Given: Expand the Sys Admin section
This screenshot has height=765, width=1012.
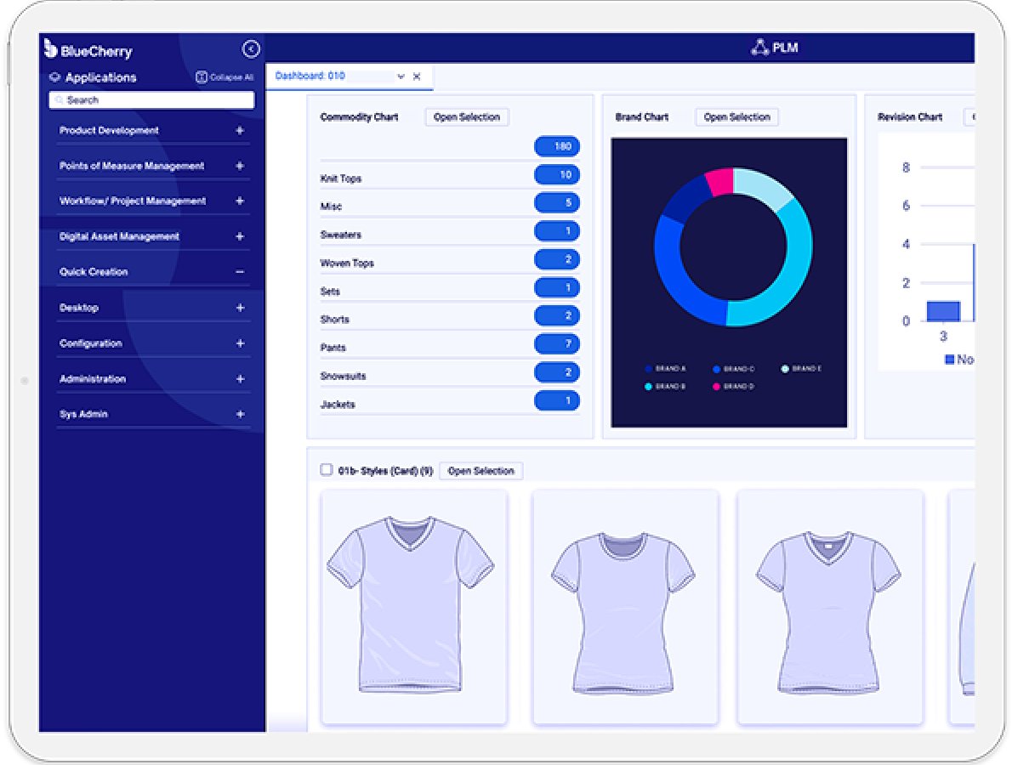Looking at the screenshot, I should click(x=240, y=415).
